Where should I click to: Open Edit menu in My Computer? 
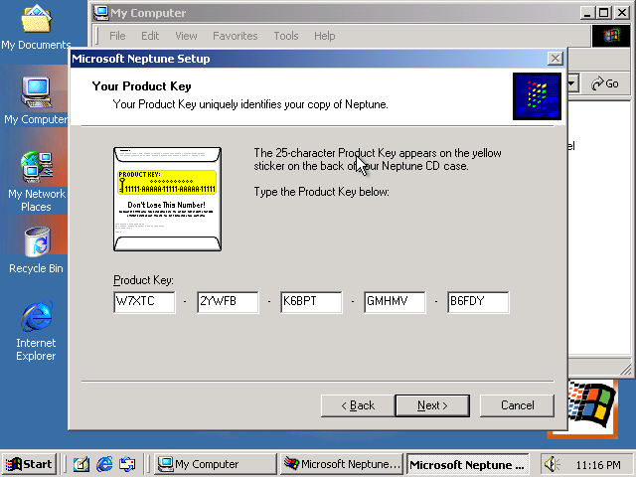point(150,36)
